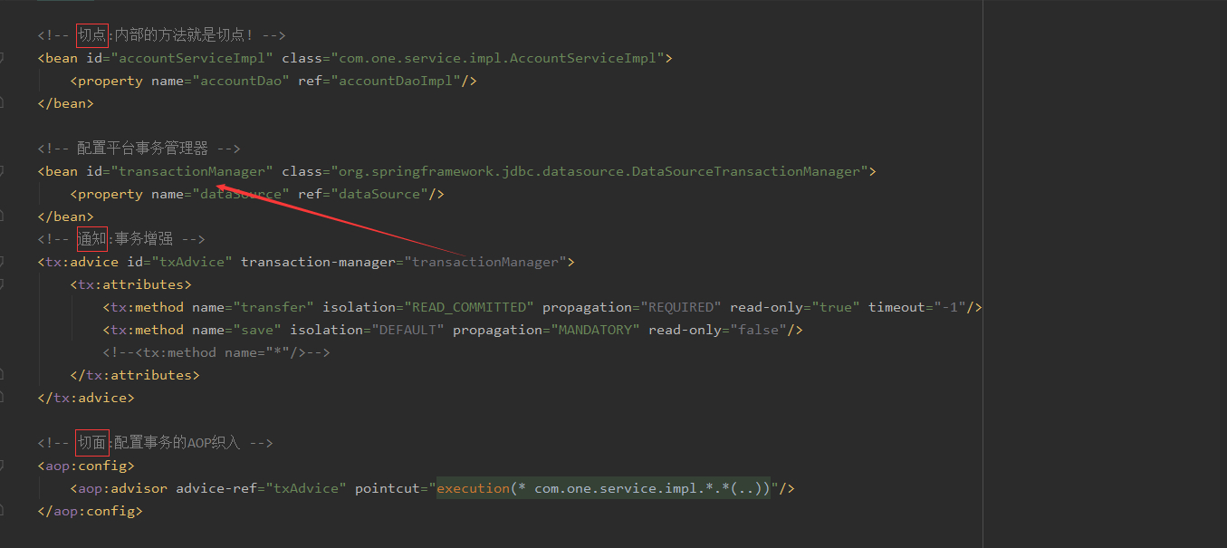Click the isolation value "READ_COMMITTED"
Screen dimensions: 1227x548
469,307
